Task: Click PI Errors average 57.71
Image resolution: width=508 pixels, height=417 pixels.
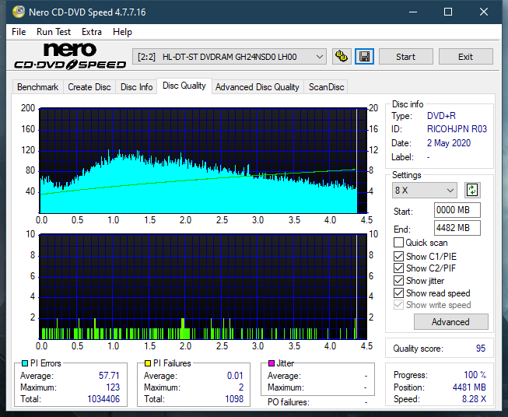Action: [x=109, y=376]
